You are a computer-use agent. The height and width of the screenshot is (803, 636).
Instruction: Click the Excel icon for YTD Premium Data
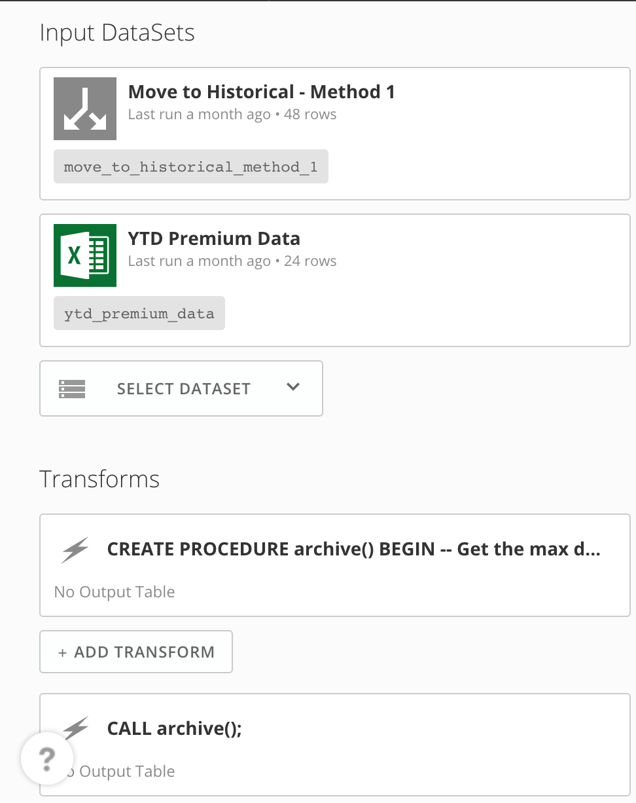click(85, 255)
